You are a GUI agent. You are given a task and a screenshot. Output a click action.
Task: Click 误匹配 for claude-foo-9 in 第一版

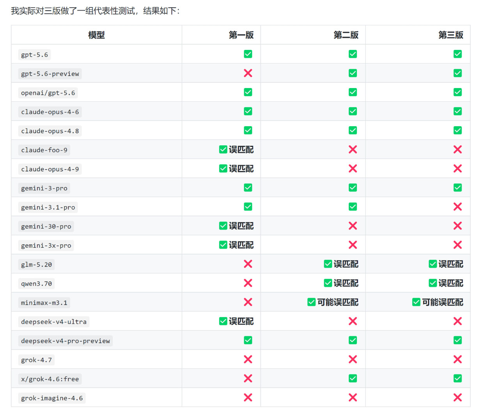pyautogui.click(x=241, y=150)
